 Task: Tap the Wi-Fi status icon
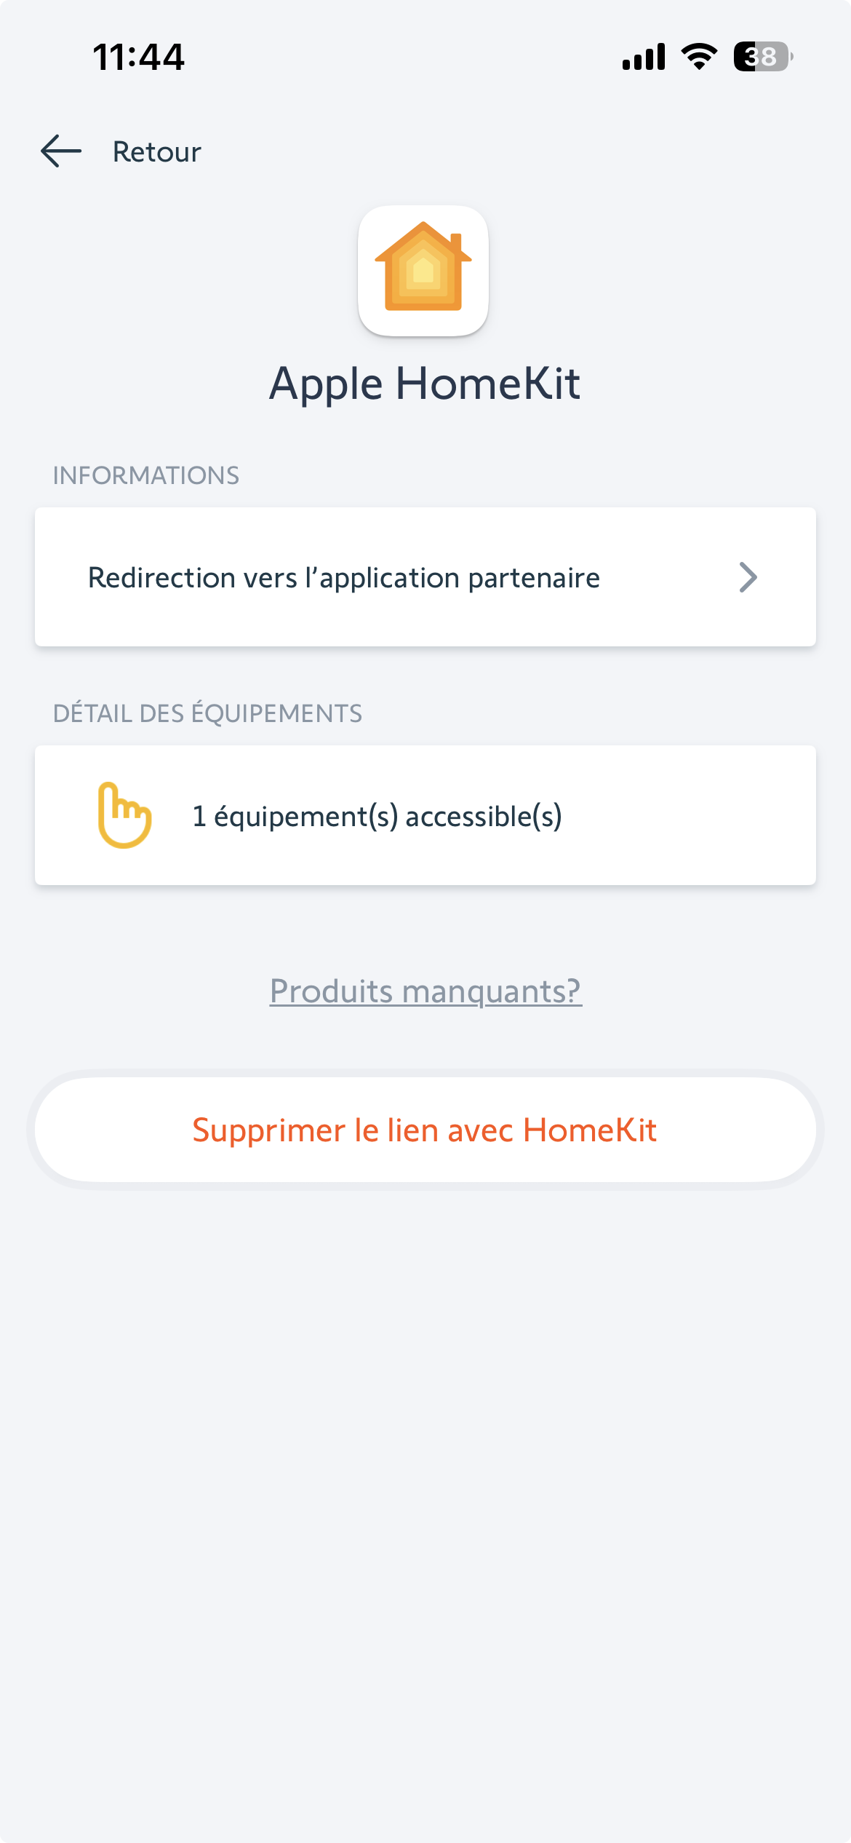point(699,57)
